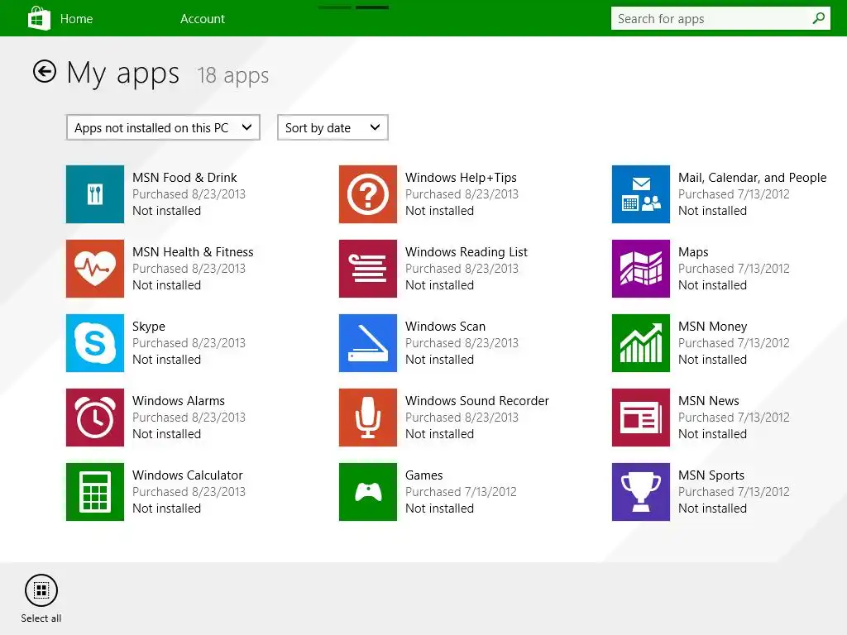Select the MSN Food & Drink tile icon
Image resolution: width=847 pixels, height=635 pixels.
tap(95, 194)
